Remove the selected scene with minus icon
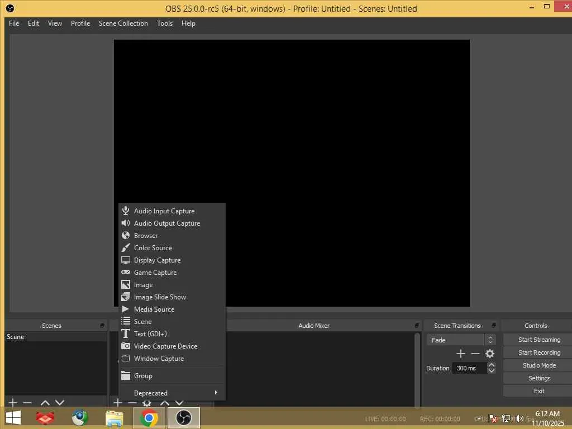 (x=27, y=403)
